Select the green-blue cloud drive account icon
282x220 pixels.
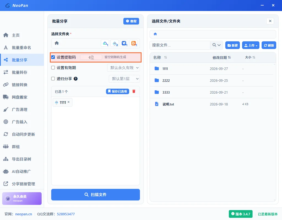click(x=105, y=43)
